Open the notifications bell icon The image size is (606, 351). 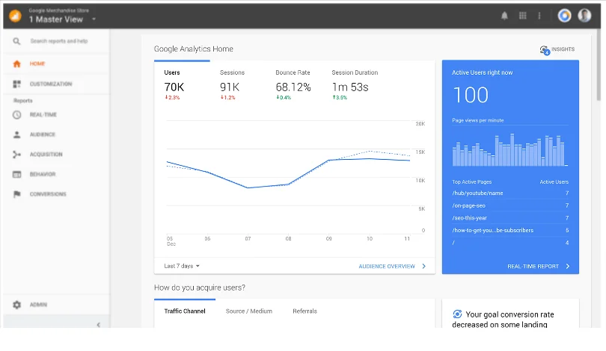click(x=504, y=16)
